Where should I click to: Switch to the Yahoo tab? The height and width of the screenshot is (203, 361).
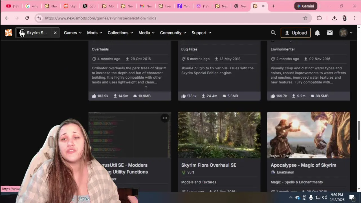coord(184,6)
